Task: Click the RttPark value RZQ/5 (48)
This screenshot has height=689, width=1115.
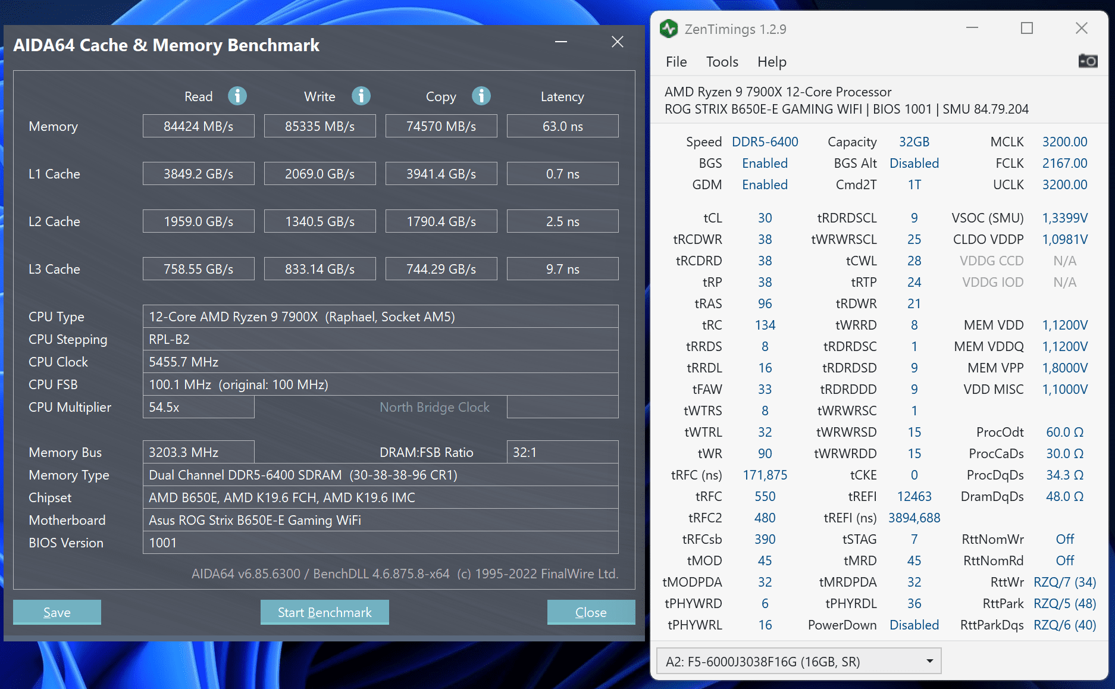Action: [x=1065, y=603]
